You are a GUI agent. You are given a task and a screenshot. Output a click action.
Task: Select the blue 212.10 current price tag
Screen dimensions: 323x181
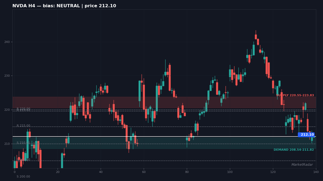tap(307, 135)
